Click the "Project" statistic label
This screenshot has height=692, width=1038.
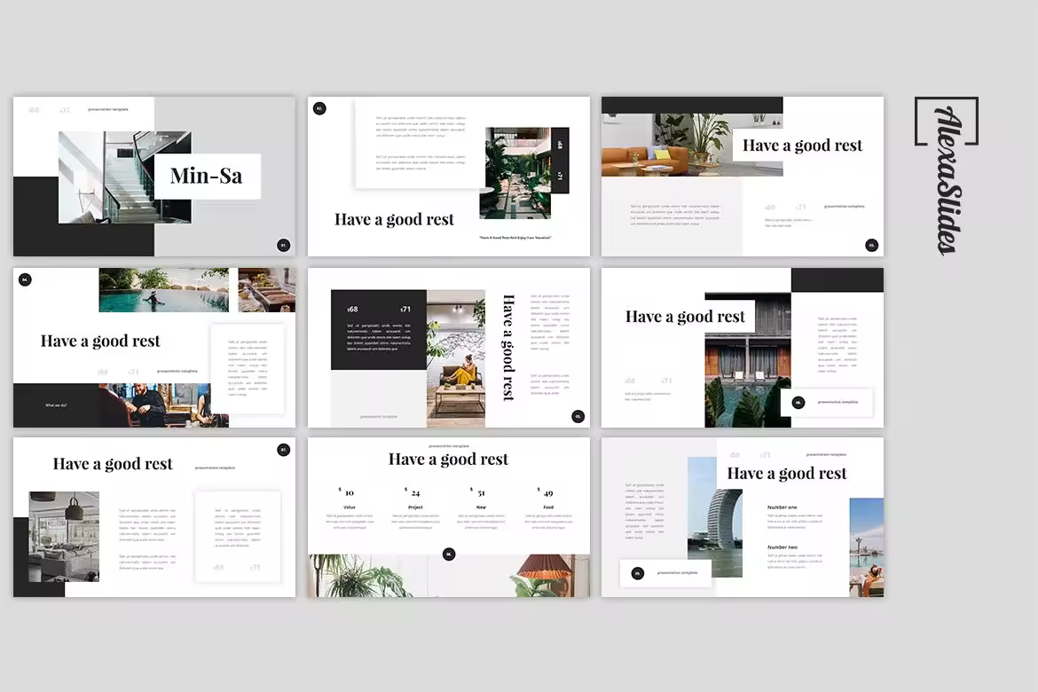415,507
